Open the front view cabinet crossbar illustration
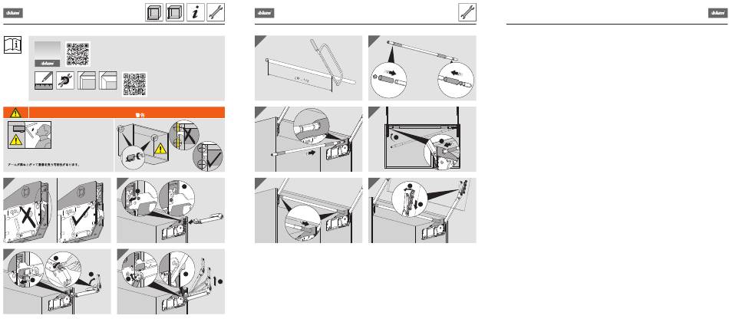 pyautogui.click(x=422, y=139)
